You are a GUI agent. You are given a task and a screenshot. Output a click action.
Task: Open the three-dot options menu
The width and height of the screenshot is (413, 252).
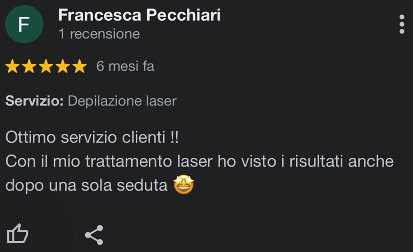point(402,24)
